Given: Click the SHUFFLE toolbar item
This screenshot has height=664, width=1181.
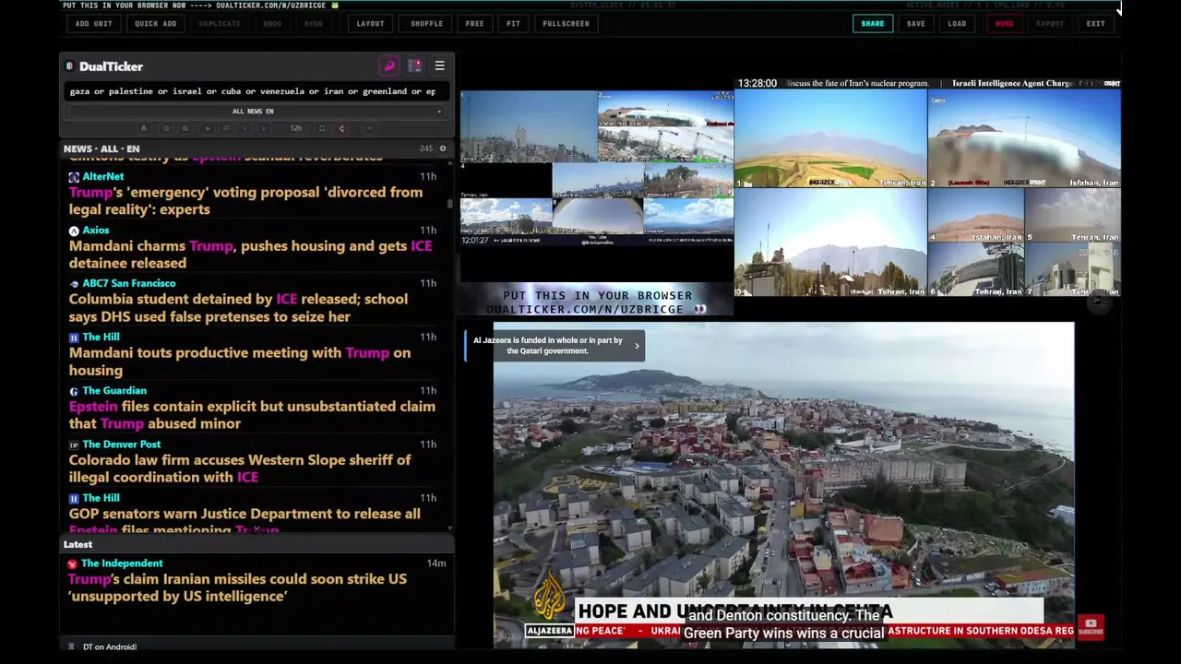Looking at the screenshot, I should pyautogui.click(x=426, y=23).
